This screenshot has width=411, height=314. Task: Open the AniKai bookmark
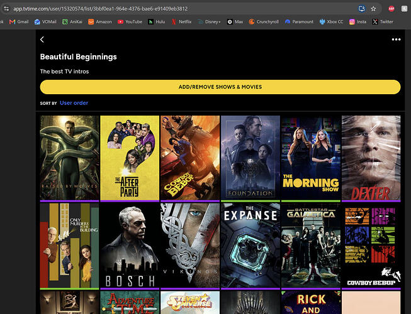click(72, 22)
